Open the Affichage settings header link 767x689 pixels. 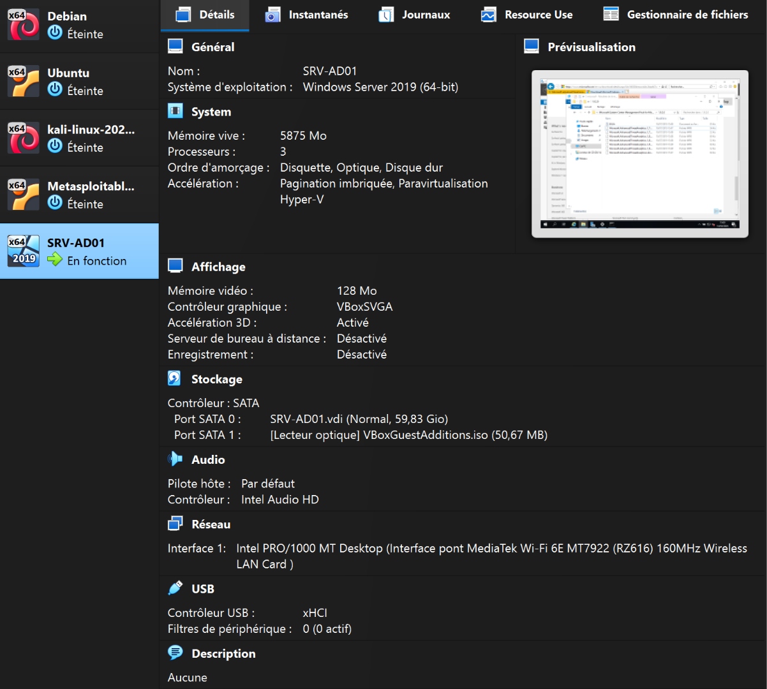pyautogui.click(x=218, y=267)
